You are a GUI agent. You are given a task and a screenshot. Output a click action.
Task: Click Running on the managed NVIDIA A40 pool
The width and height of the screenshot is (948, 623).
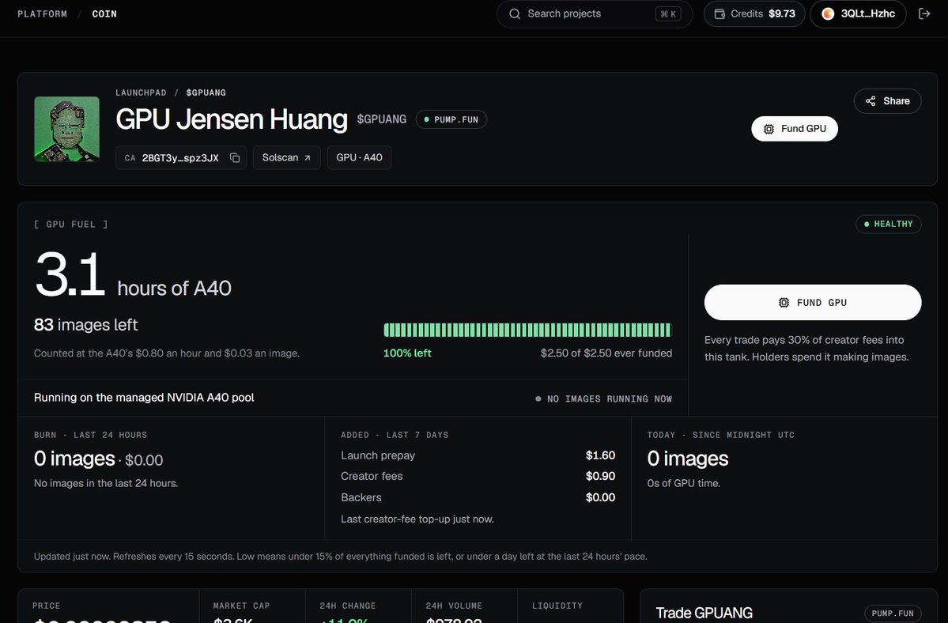[x=144, y=398]
